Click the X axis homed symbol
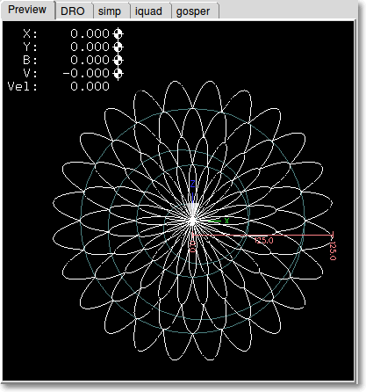 (118, 33)
